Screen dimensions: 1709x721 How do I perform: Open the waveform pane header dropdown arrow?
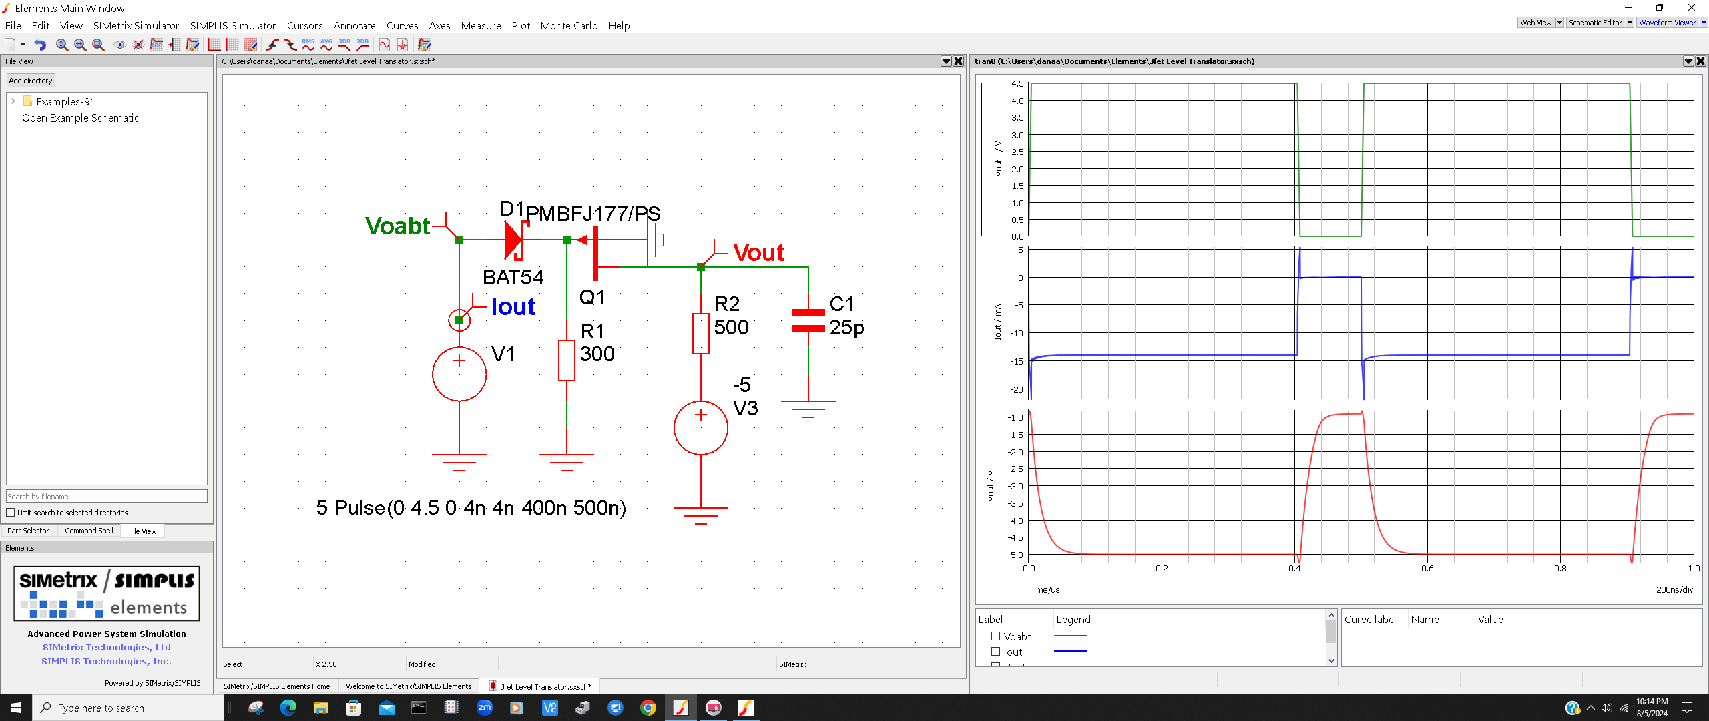pos(1688,61)
